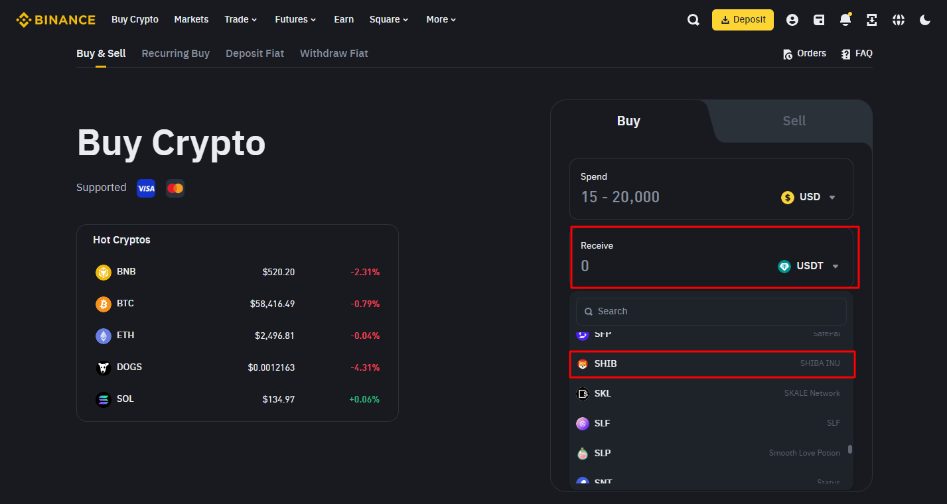Viewport: 947px width, 504px height.
Task: Switch to the Deposit Fiat tab
Action: [255, 54]
